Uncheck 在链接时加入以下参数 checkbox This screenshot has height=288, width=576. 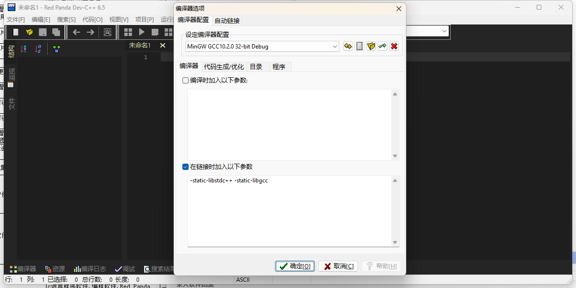[x=185, y=167]
